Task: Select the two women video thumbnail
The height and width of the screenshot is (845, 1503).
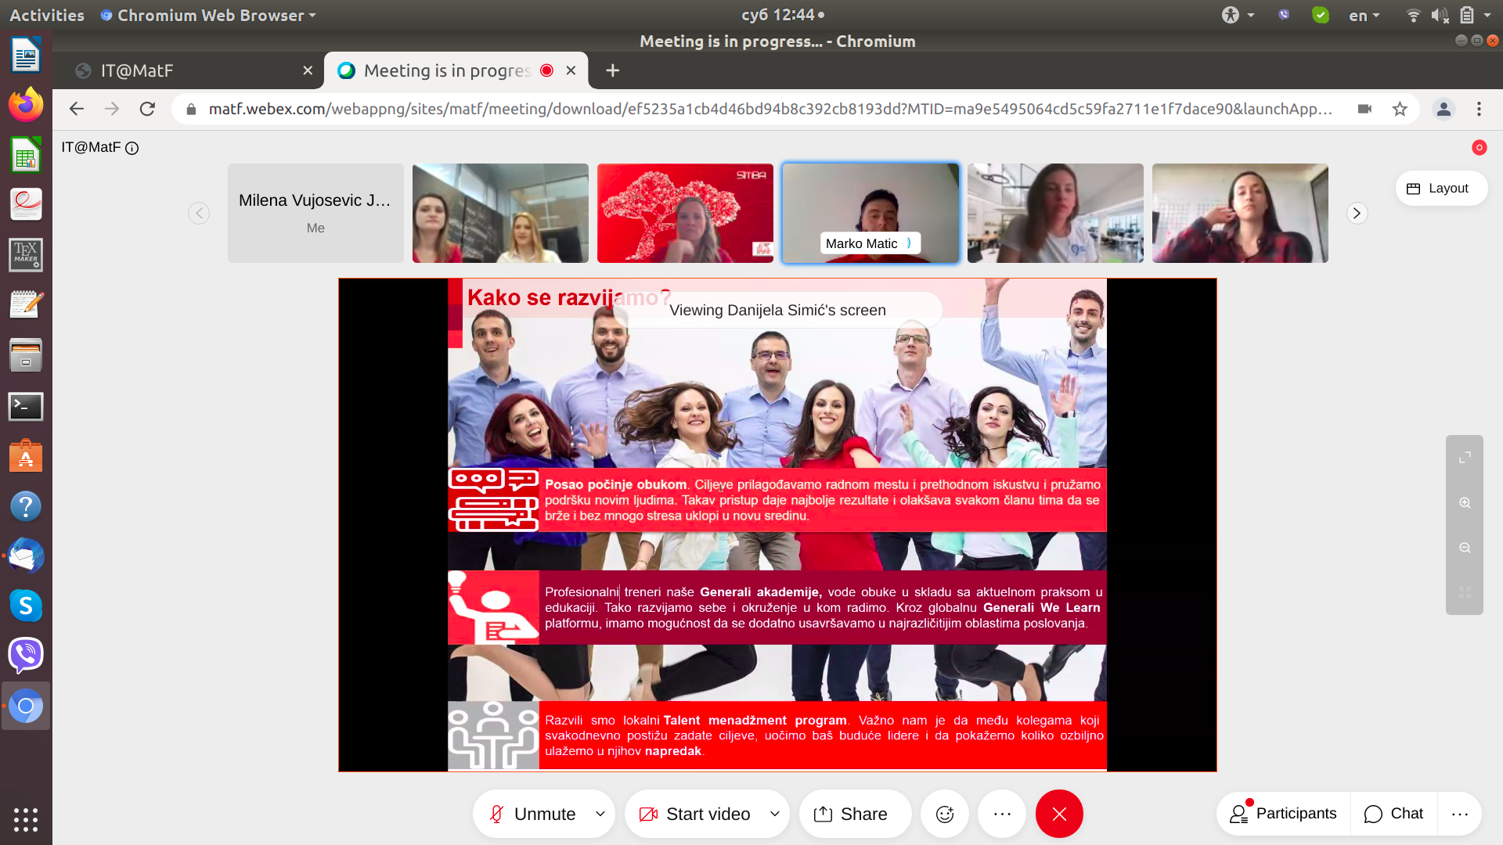Action: [500, 213]
